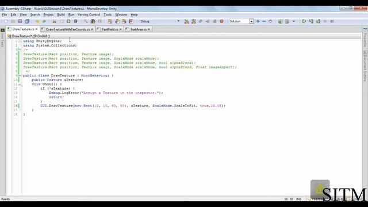The height and width of the screenshot is (207, 368).
Task: Open the Tools menu
Action: click(108, 14)
